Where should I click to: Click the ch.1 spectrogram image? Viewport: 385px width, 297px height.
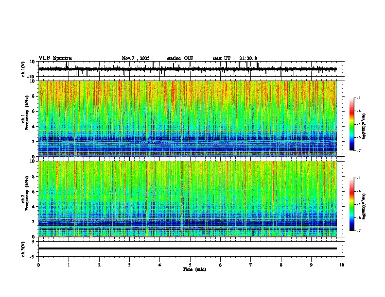point(188,118)
